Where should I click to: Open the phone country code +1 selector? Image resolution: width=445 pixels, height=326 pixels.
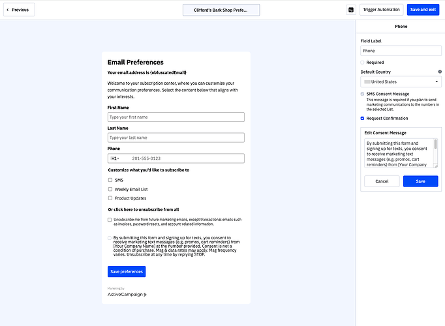116,158
